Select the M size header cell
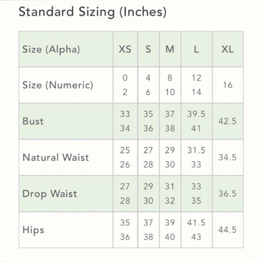Viewport: 262px width, 262px height. 170,50
